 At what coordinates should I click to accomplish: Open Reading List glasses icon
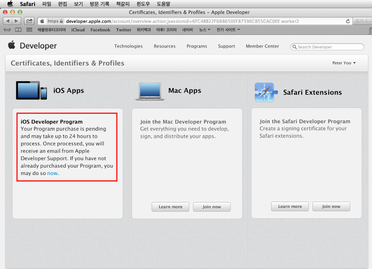(x=7, y=30)
